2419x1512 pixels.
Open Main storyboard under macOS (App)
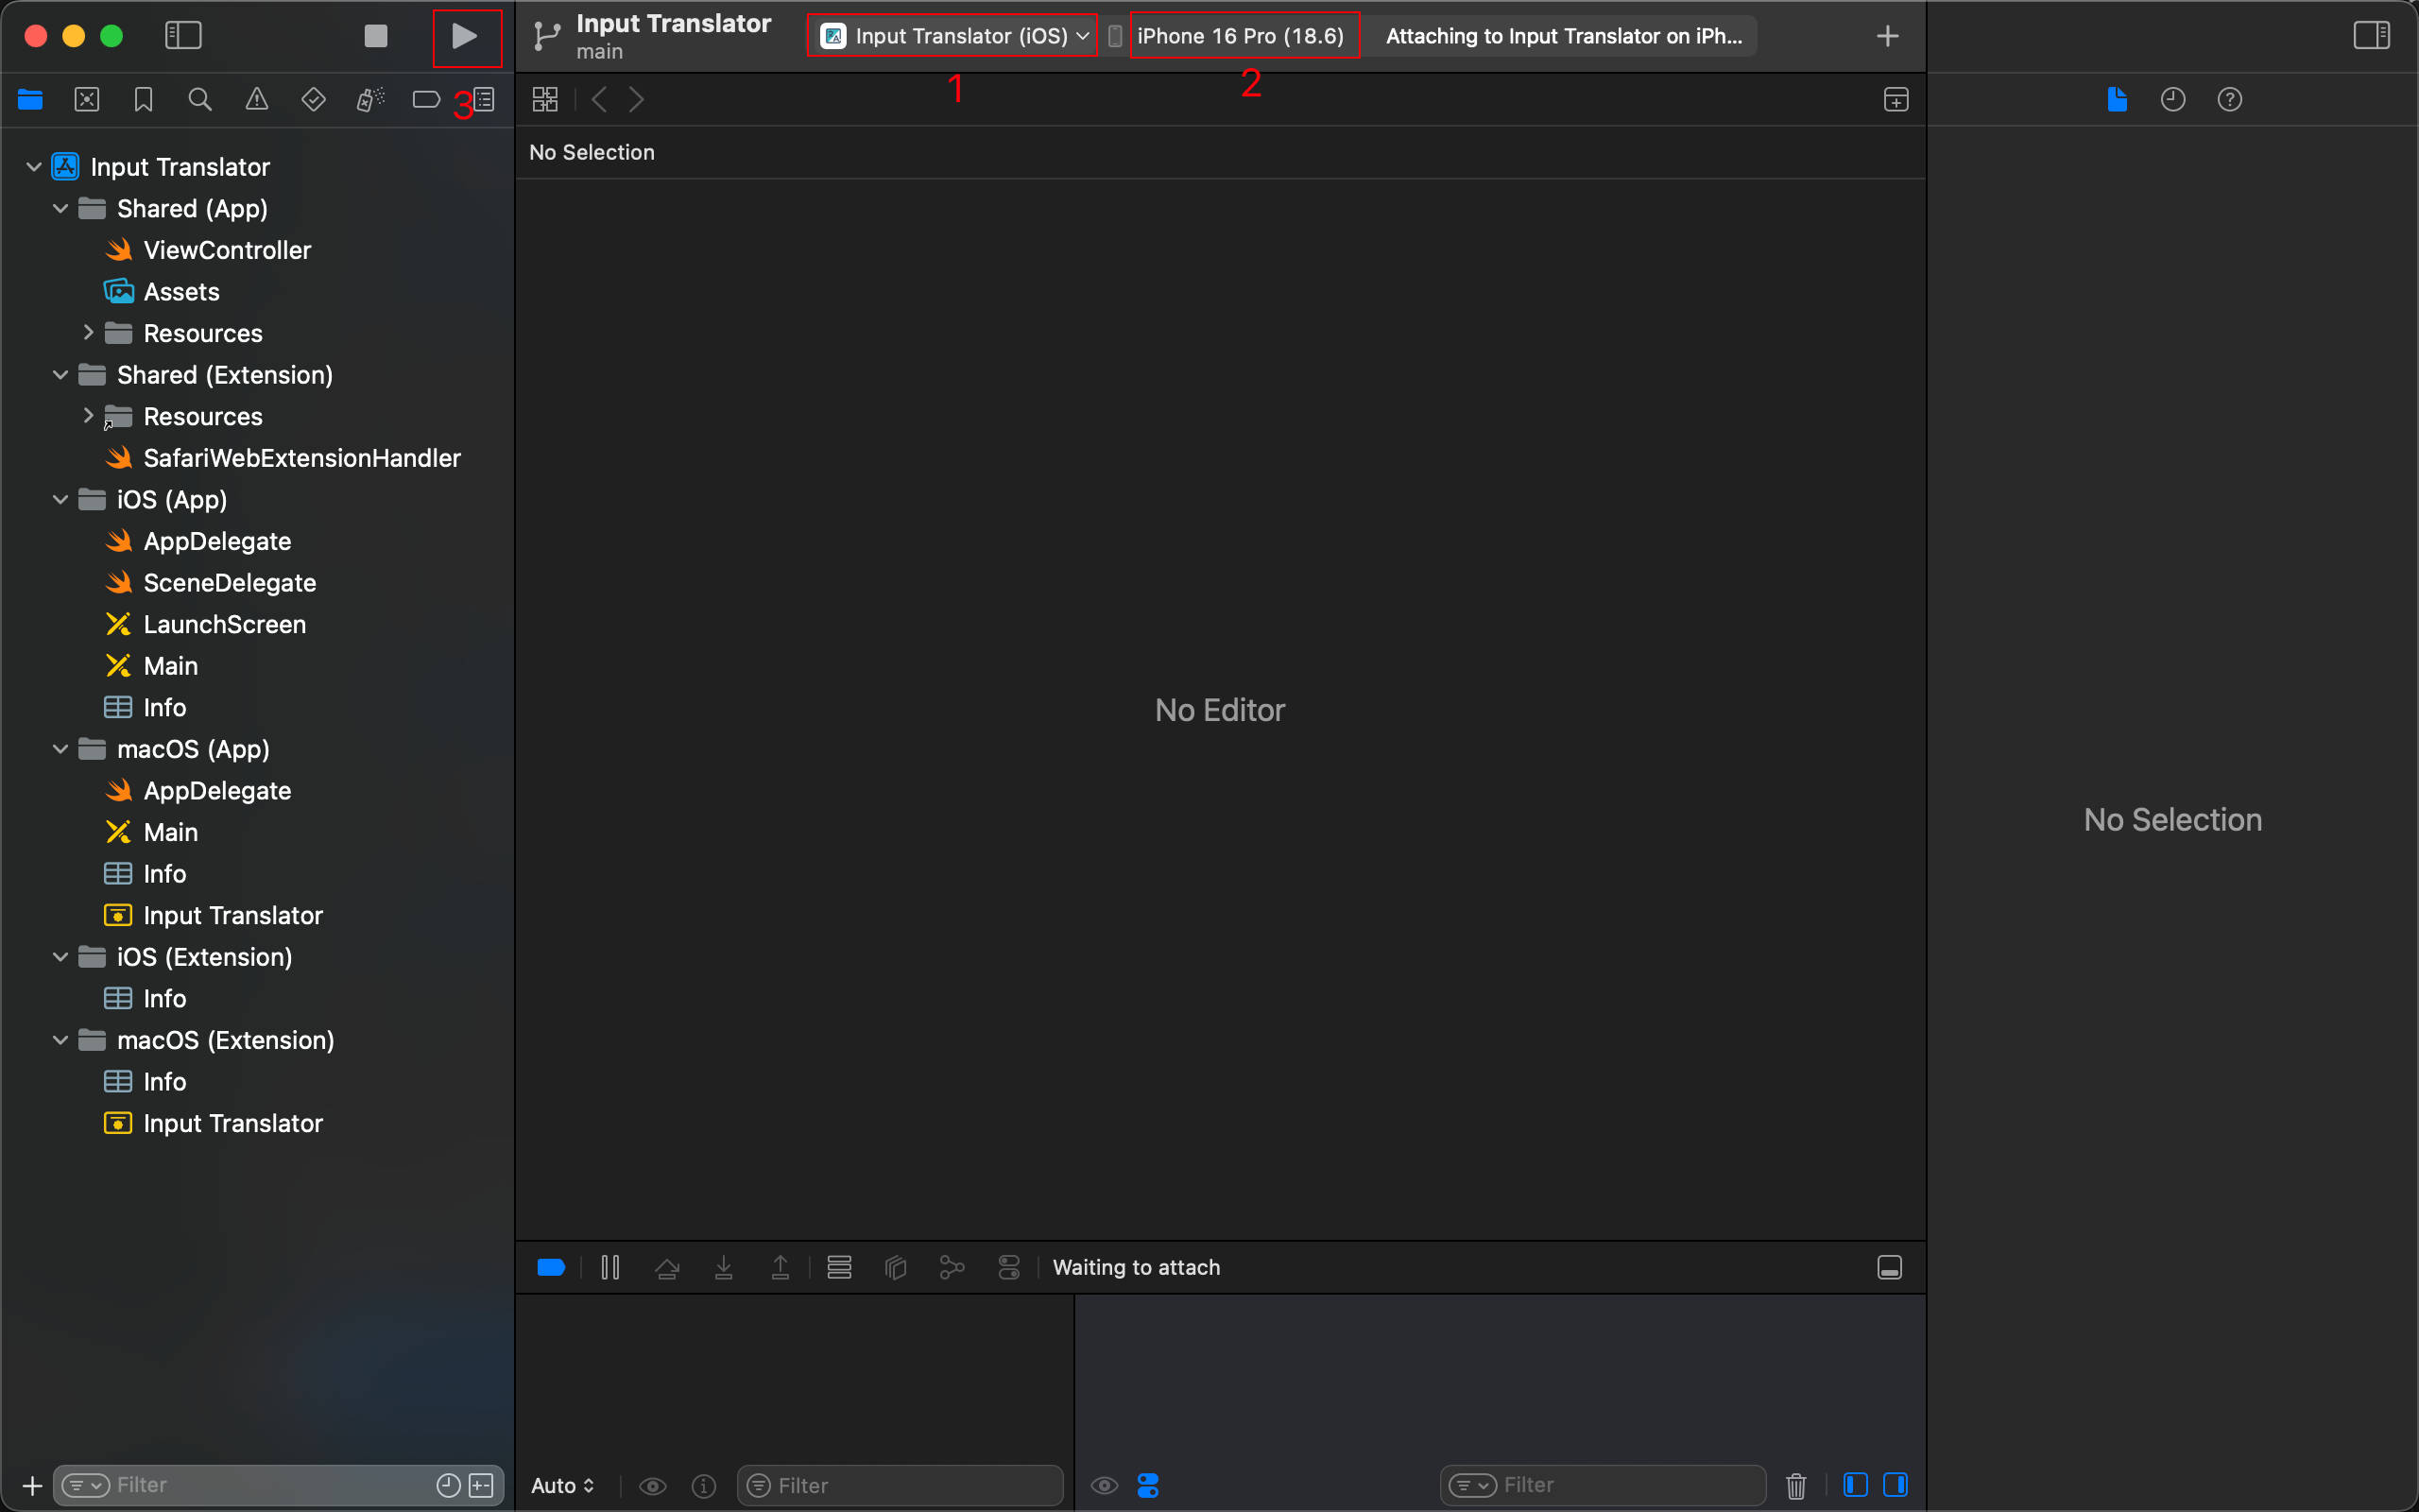click(170, 832)
